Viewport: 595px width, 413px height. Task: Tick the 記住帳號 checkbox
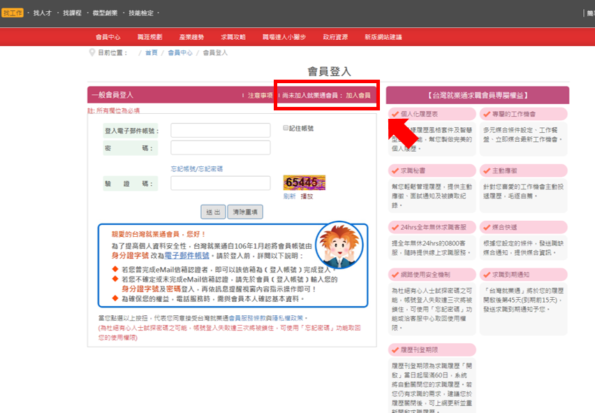[x=286, y=128]
